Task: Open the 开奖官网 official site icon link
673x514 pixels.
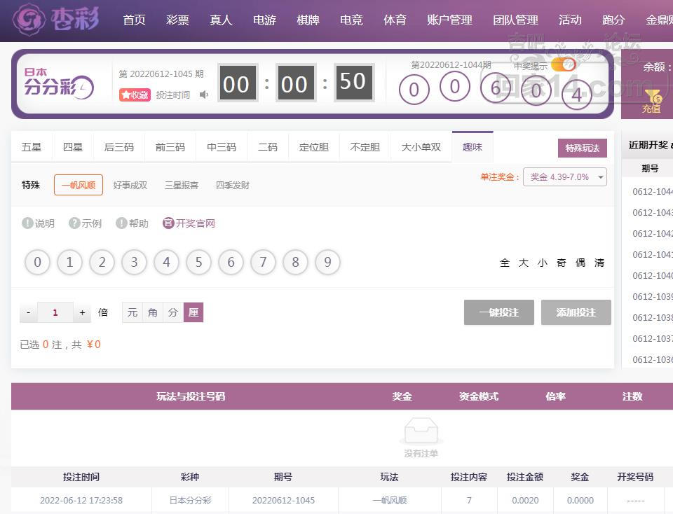Action: tap(168, 223)
